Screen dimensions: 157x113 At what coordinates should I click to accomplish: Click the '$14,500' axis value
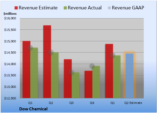(x=10, y=52)
